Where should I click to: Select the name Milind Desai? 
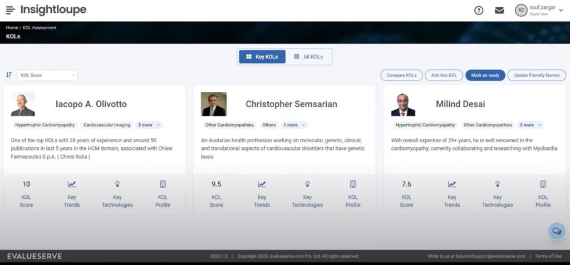click(x=460, y=104)
